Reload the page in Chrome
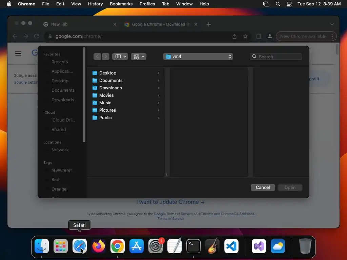This screenshot has width=347, height=260. (37, 36)
